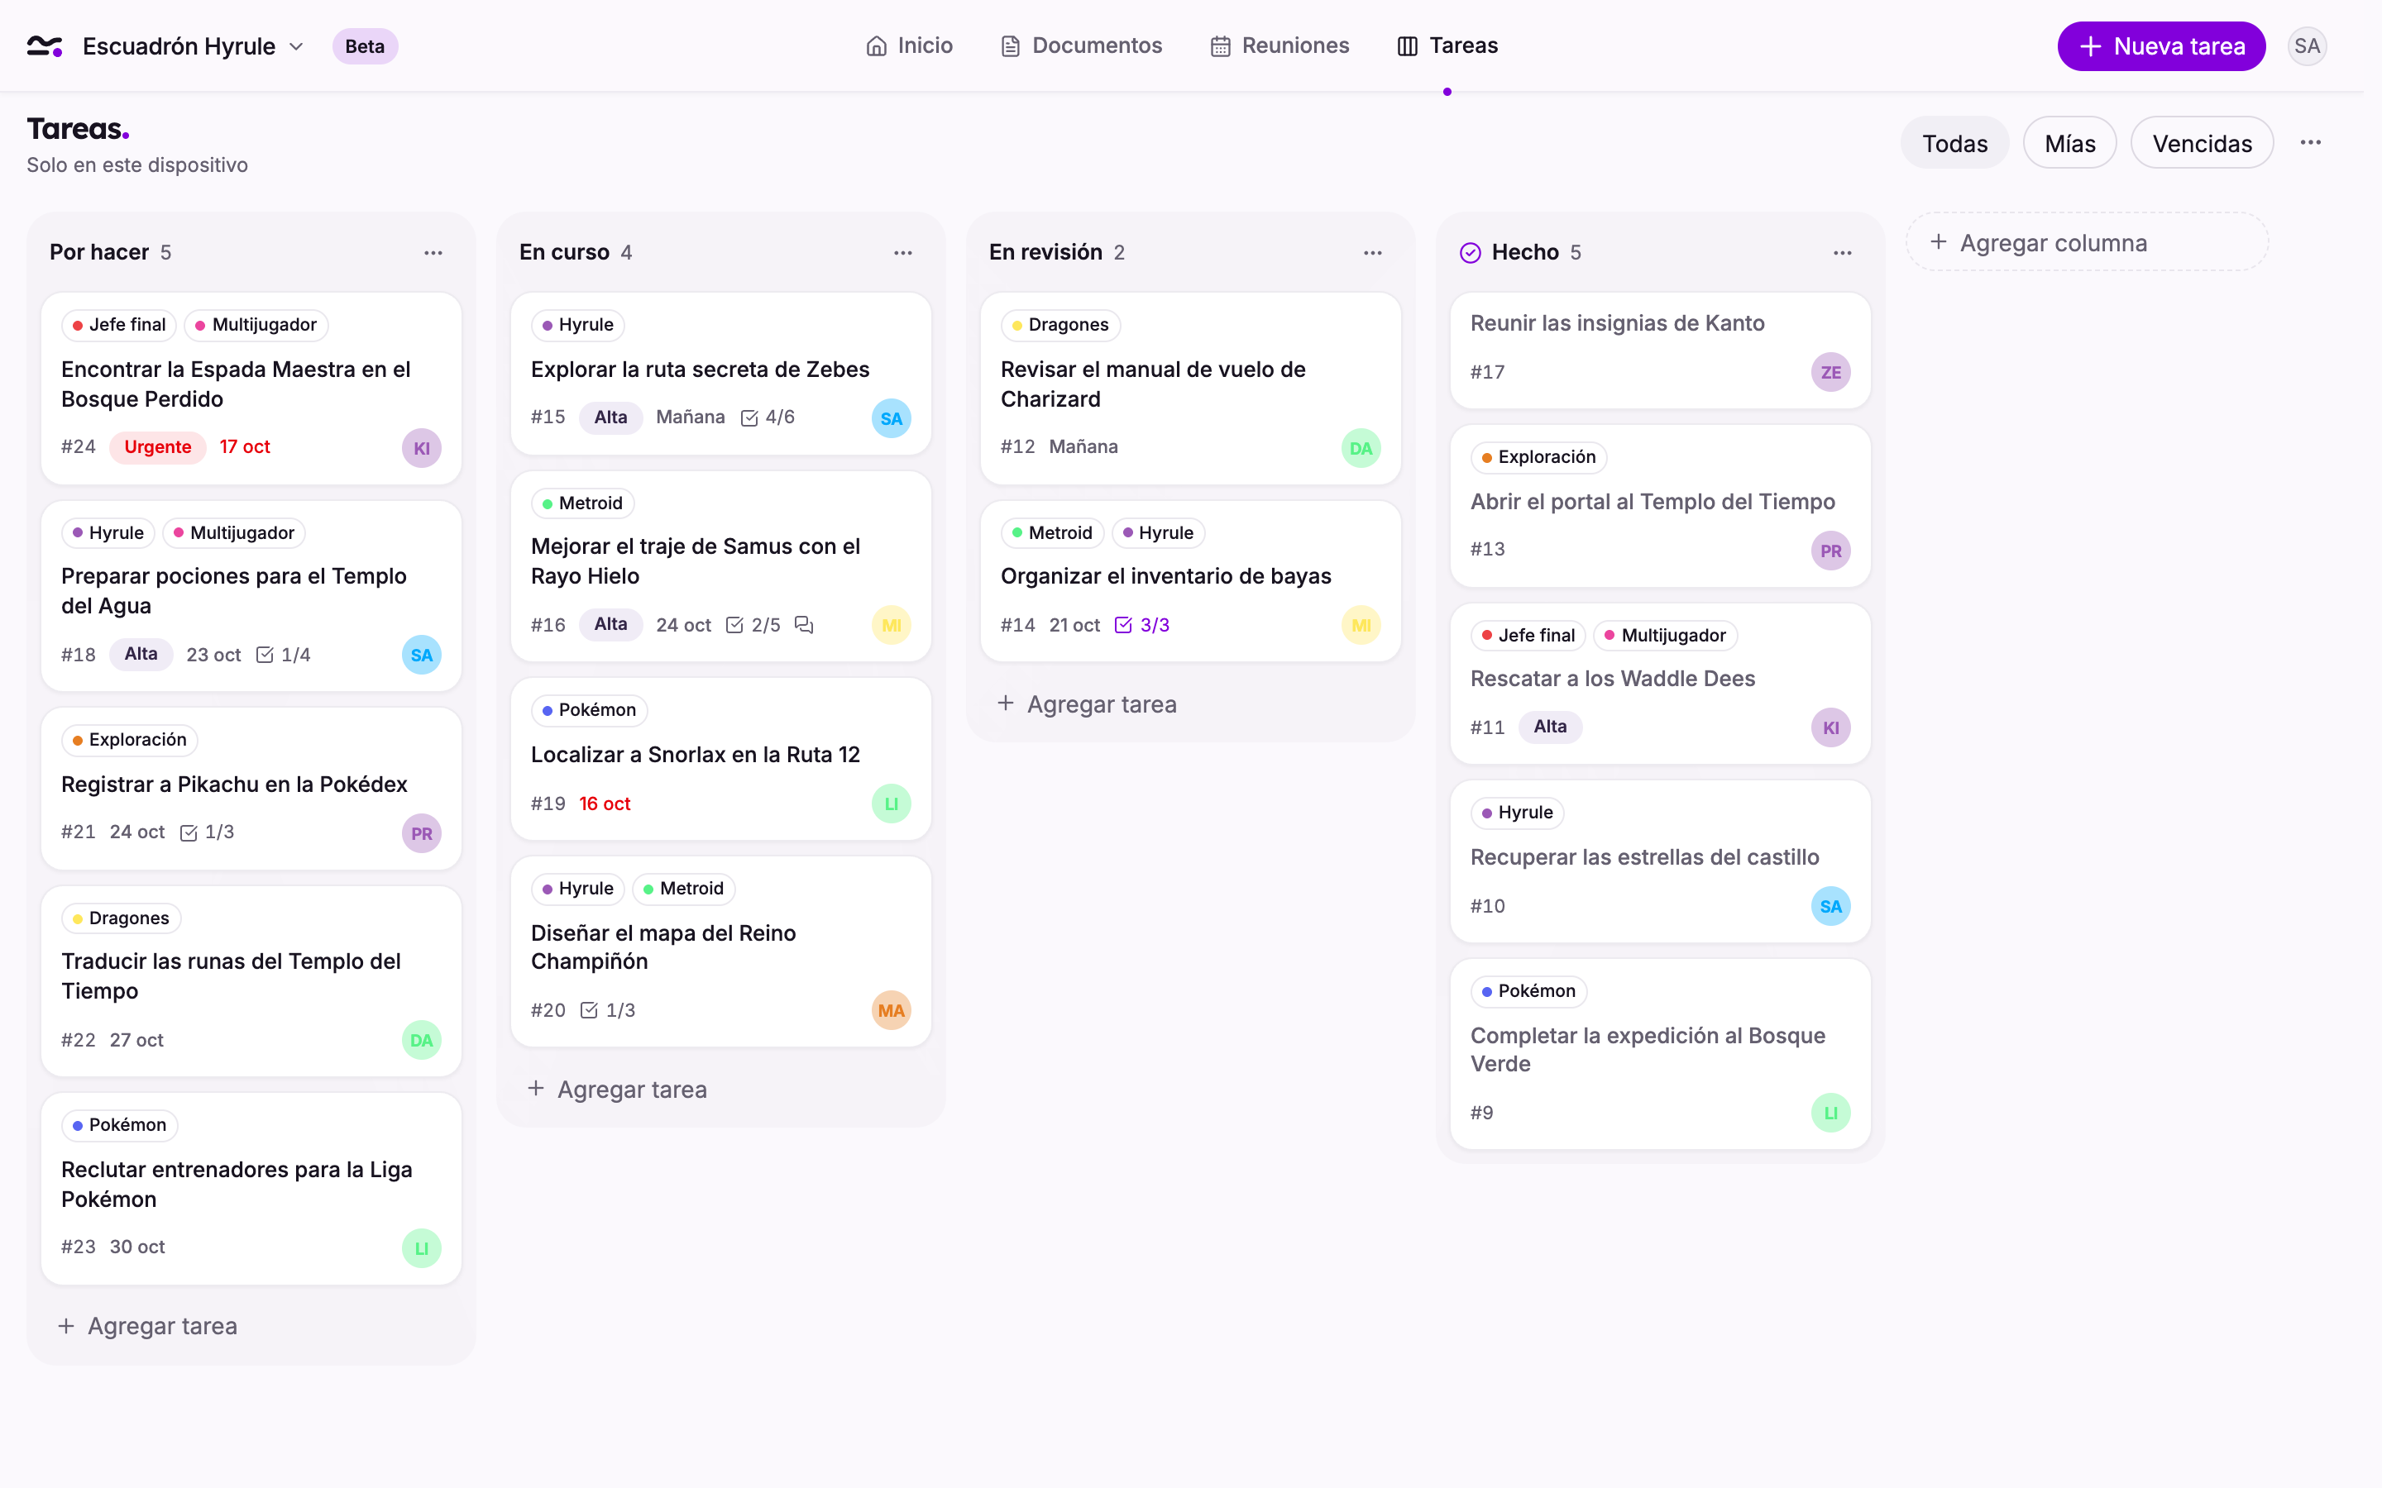Image resolution: width=2382 pixels, height=1488 pixels.
Task: Click the Urgente priority badge on task #24
Action: (157, 446)
